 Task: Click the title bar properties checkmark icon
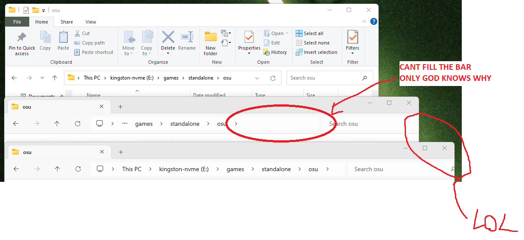pos(26,10)
